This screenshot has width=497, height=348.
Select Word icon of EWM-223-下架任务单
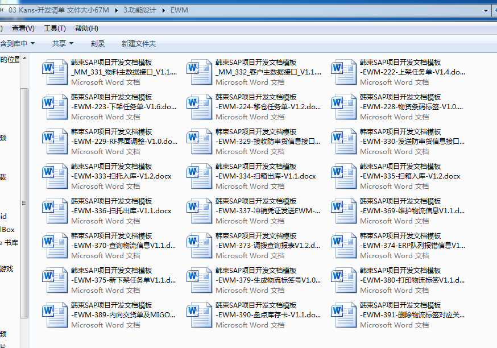pos(55,106)
